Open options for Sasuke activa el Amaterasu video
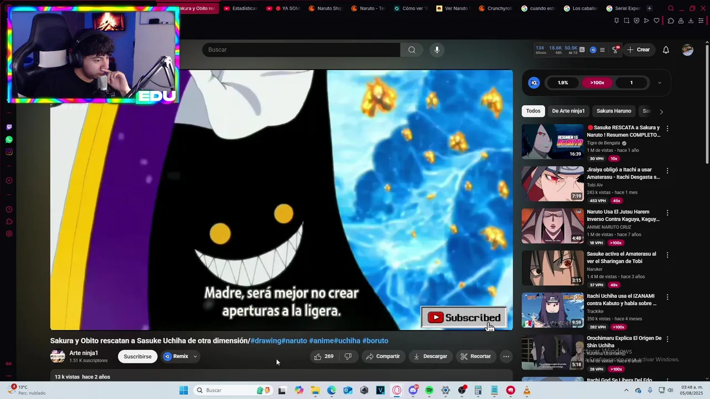 pos(667,255)
